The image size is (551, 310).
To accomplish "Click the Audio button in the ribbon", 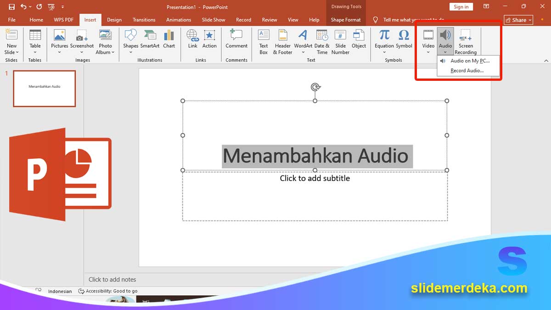I will (445, 42).
